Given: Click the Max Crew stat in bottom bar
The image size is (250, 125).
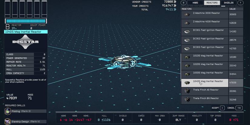Looking at the screenshot, I should coord(160,118).
